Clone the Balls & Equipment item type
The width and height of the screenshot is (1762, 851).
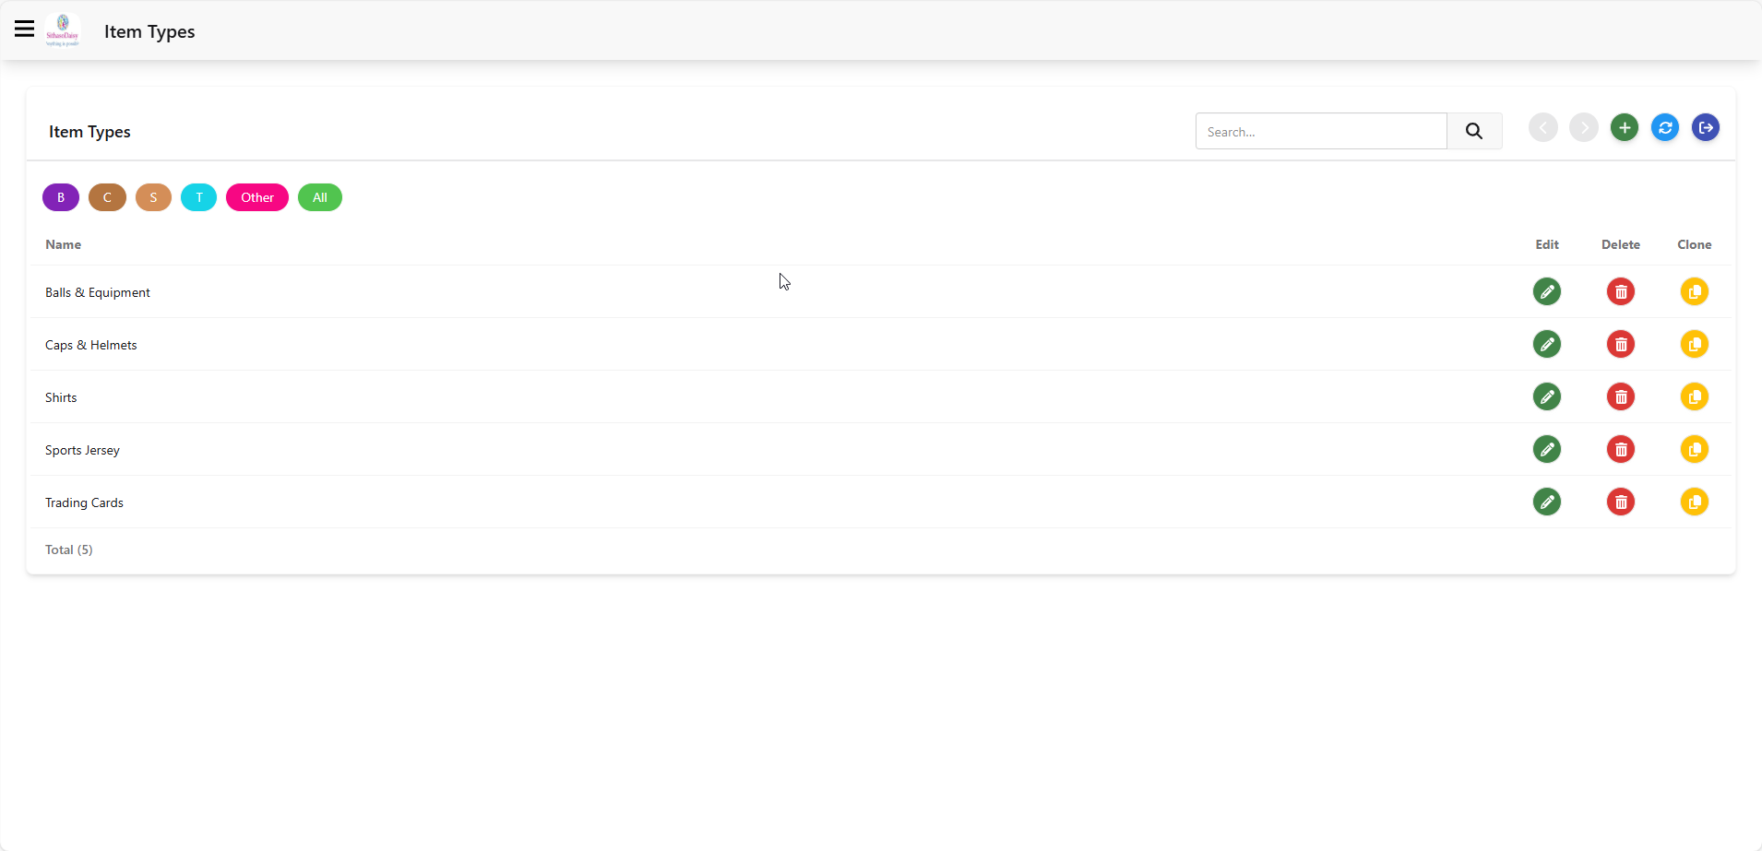[1695, 292]
